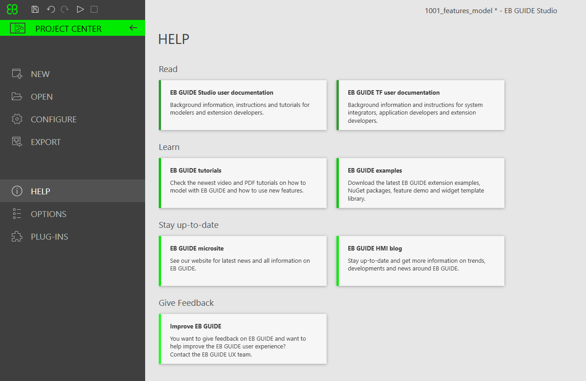Click 'Contact the EB GUIDE UX team.' text
This screenshot has width=586, height=381.
(211, 355)
